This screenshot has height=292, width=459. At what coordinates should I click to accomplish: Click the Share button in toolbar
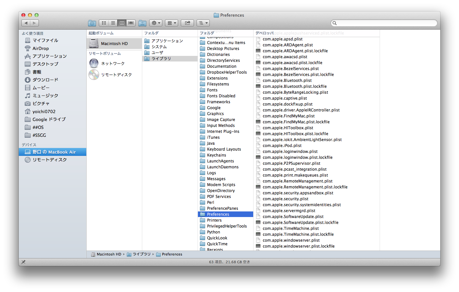187,23
